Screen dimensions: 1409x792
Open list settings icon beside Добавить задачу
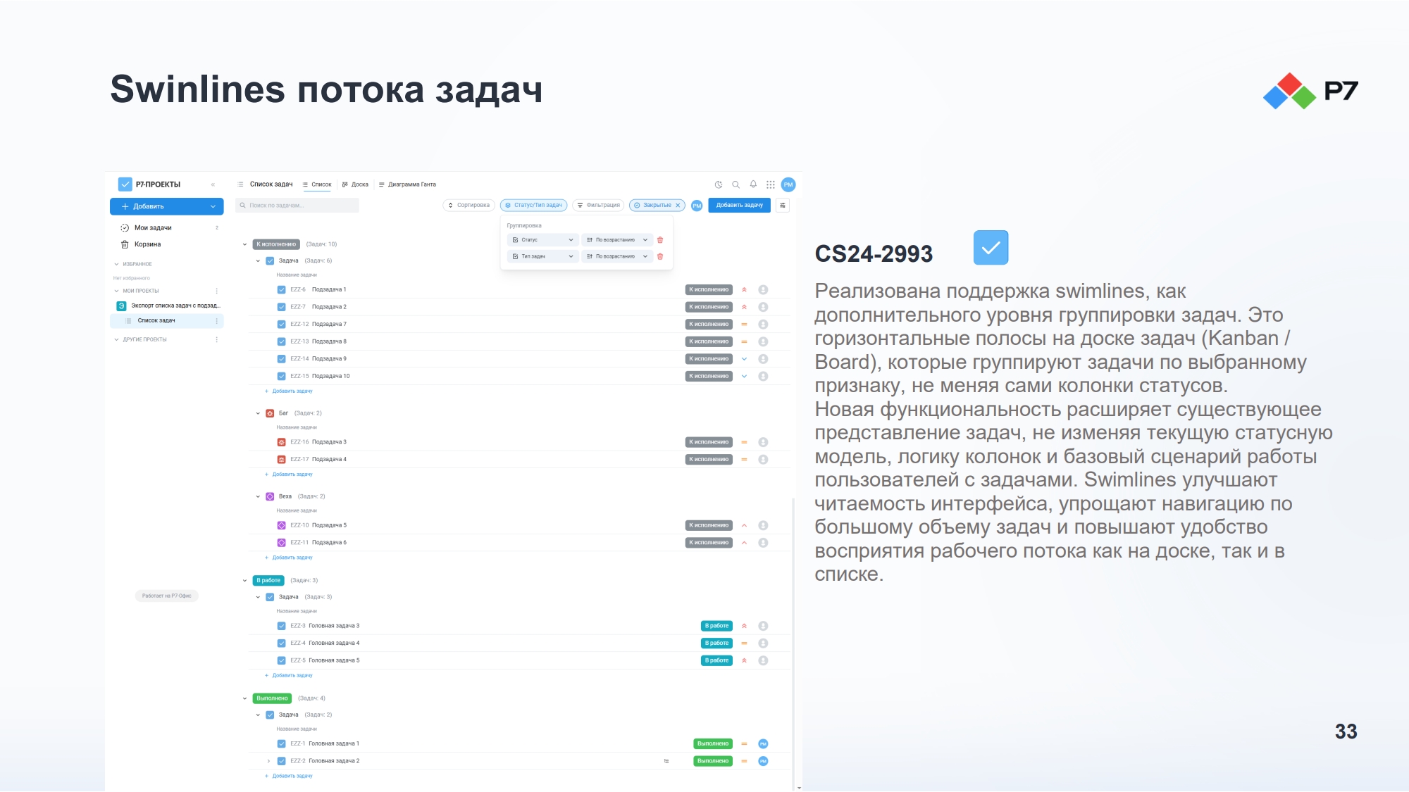[x=783, y=206]
